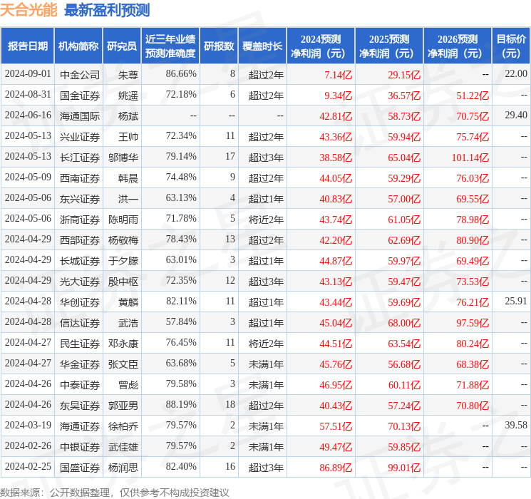531x499 pixels.
Task: Select the 国金证券 institution cell
Action: point(80,96)
